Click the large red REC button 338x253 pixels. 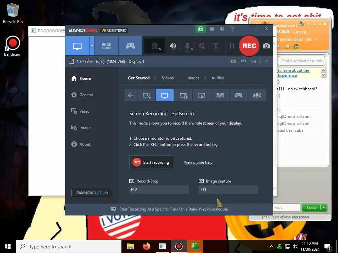pos(249,46)
